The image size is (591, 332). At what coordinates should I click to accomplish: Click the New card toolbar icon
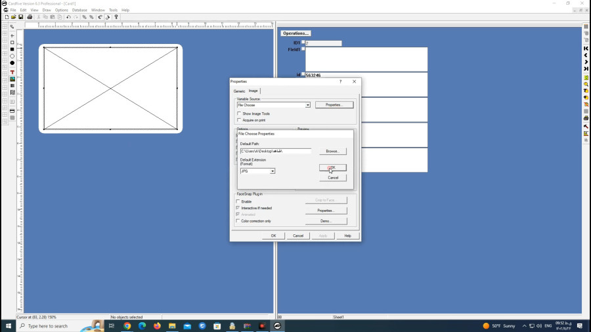tap(7, 17)
